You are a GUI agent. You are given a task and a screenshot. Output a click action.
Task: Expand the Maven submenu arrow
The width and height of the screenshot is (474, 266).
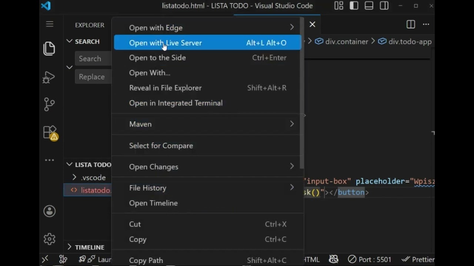(292, 124)
